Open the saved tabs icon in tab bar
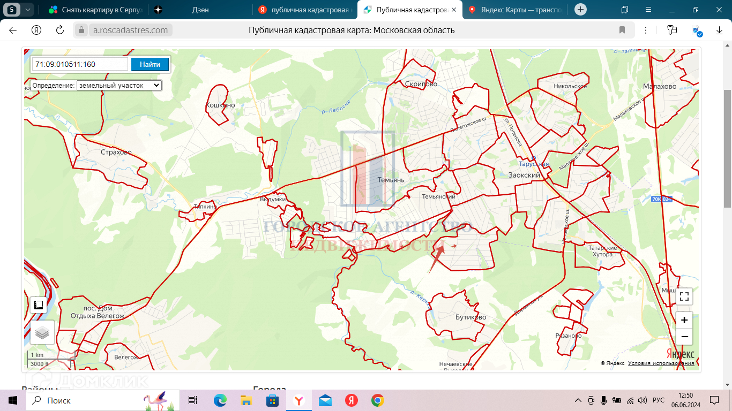Viewport: 732px width, 411px height. [x=625, y=10]
